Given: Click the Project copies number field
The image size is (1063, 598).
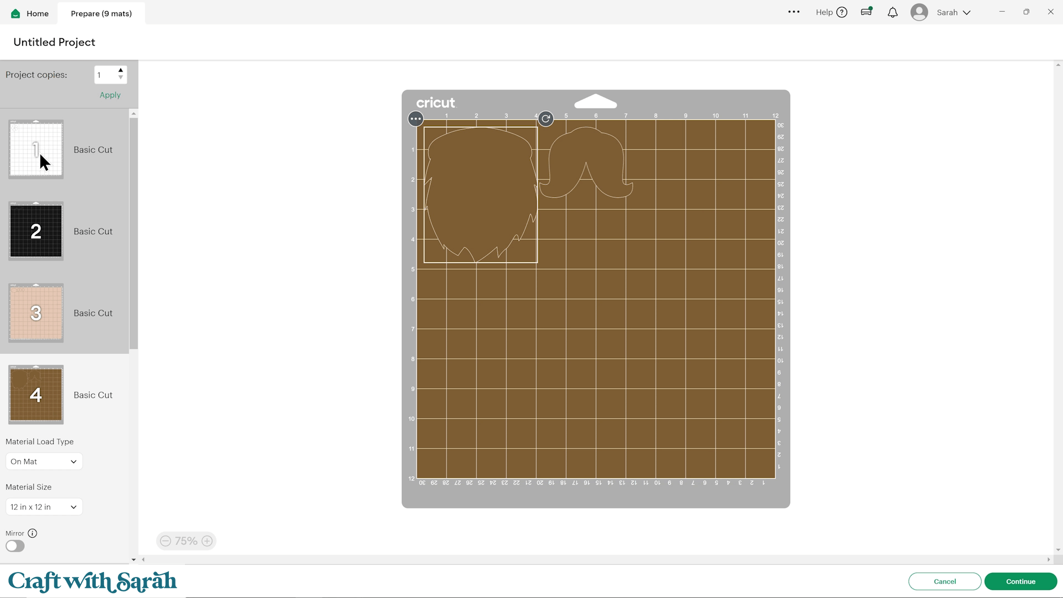Looking at the screenshot, I should (105, 75).
